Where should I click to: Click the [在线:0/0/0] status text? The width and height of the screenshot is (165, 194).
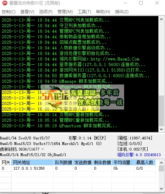(130, 144)
